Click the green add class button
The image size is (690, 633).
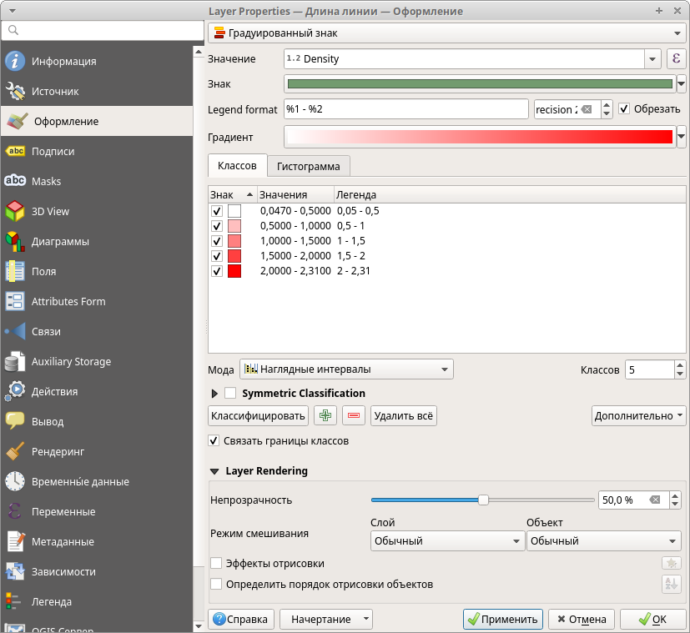325,415
